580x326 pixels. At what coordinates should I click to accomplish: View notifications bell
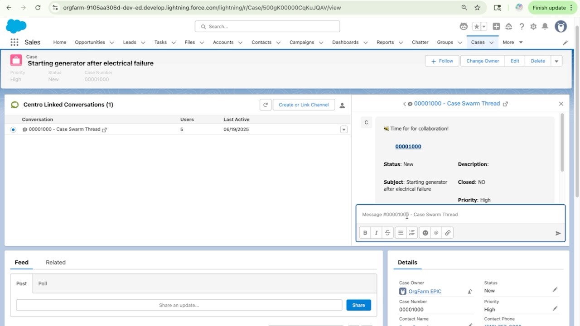tap(545, 27)
